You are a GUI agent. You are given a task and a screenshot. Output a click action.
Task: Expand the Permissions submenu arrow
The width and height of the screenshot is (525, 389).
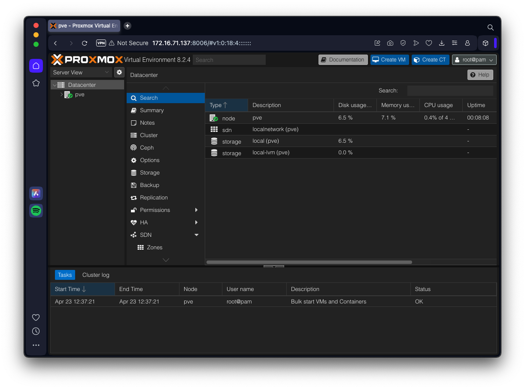[x=196, y=210]
